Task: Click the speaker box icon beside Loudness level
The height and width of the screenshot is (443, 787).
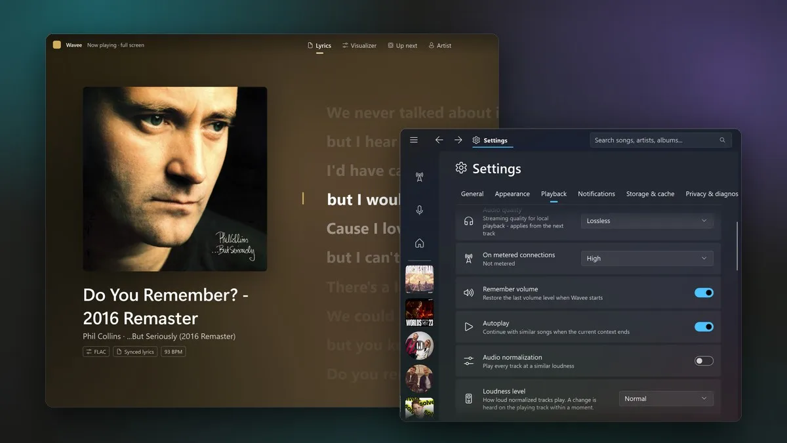Action: (468, 398)
